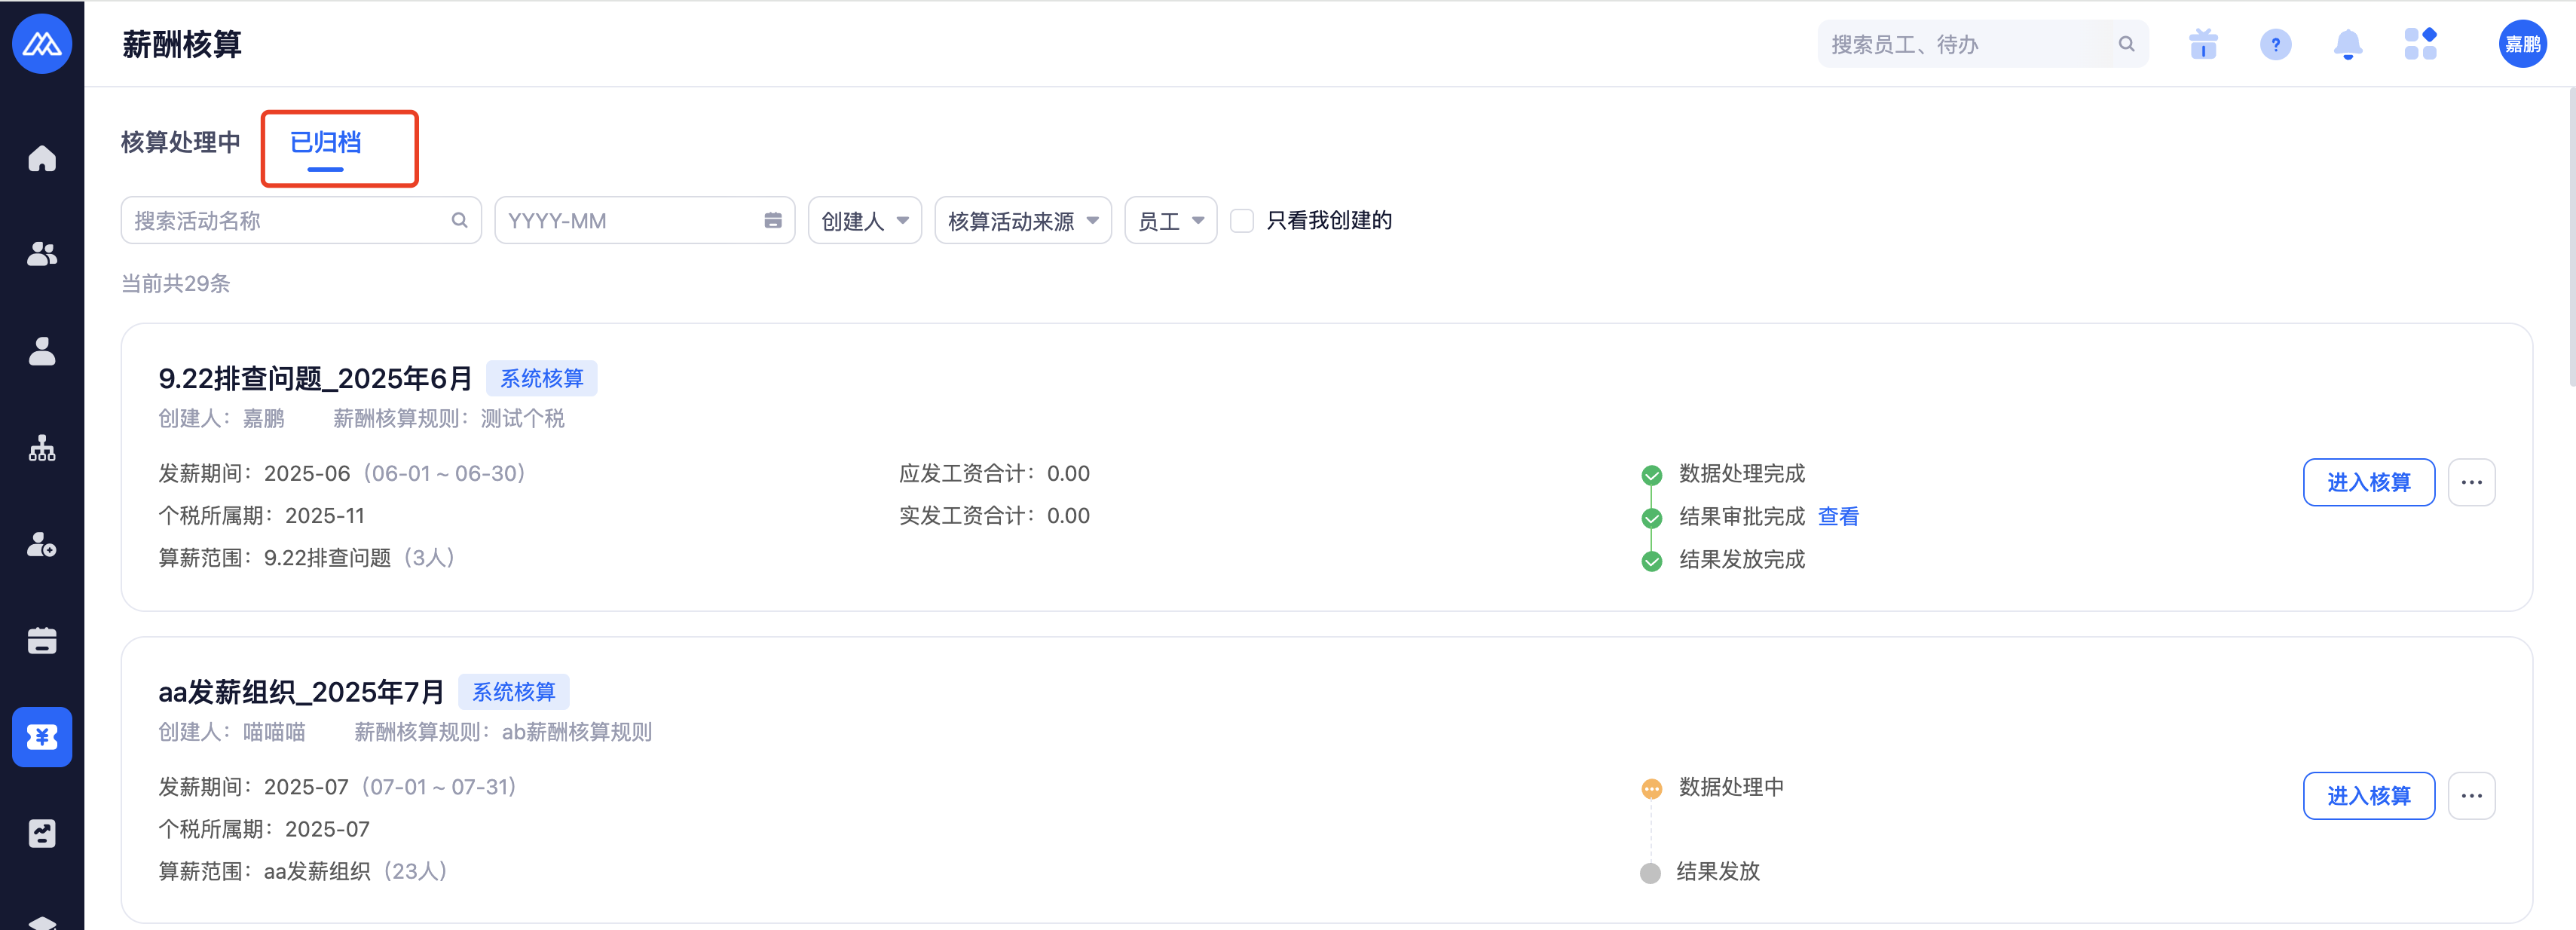Check the 只看我创建的 checkbox
This screenshot has width=2576, height=930.
click(x=1242, y=221)
